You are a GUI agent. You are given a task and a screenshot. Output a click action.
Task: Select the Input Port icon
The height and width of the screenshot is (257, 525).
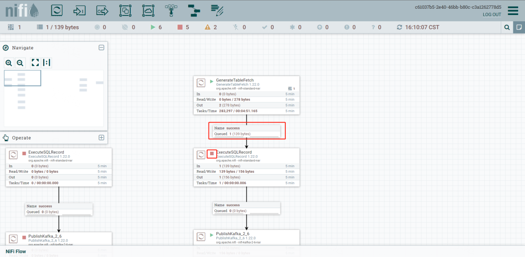(x=79, y=11)
